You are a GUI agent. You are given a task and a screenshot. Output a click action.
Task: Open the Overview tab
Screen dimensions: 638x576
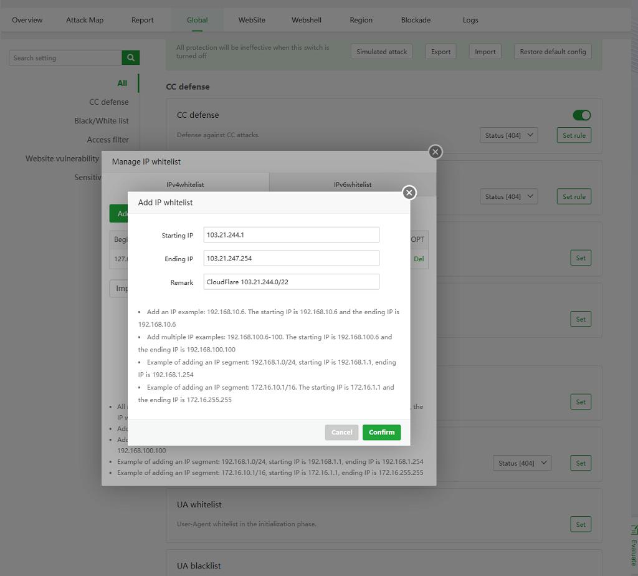27,20
